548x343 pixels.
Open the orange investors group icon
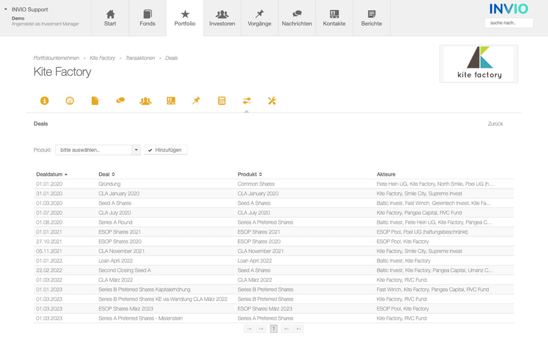[146, 101]
